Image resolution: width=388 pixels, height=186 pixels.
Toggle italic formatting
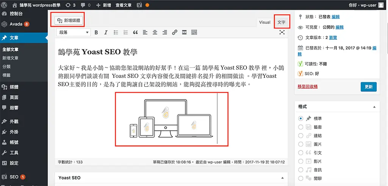[106, 33]
